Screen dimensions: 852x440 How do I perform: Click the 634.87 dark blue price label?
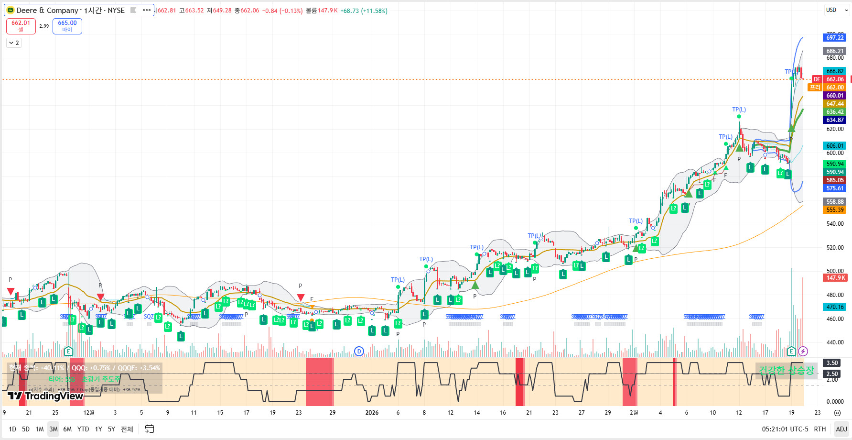pyautogui.click(x=835, y=120)
